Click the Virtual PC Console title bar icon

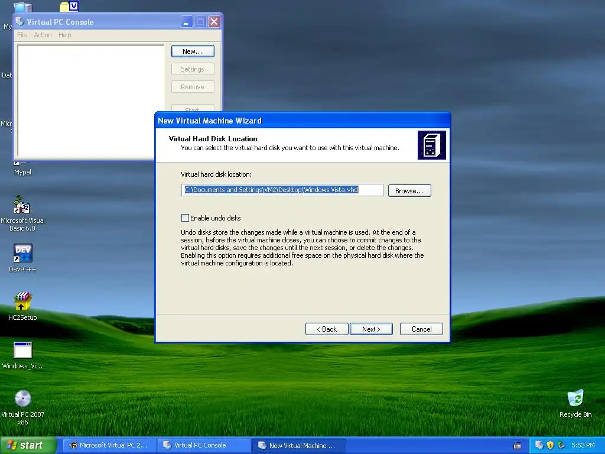(x=19, y=21)
